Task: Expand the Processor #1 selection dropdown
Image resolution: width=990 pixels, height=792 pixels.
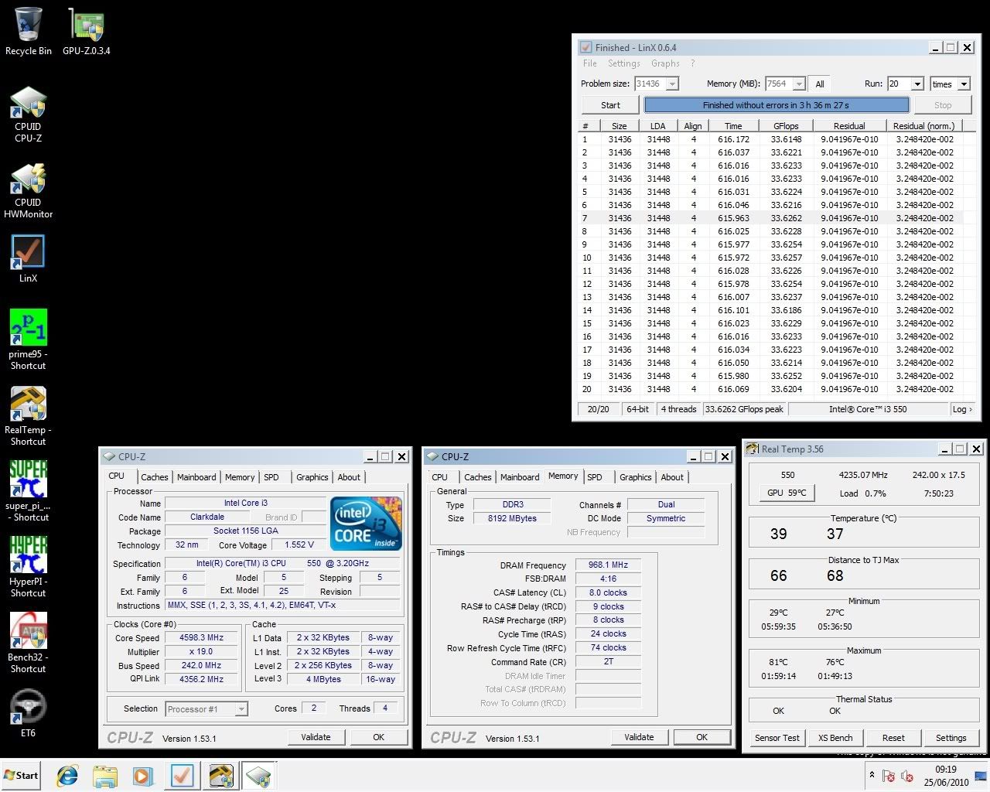Action: click(x=241, y=708)
